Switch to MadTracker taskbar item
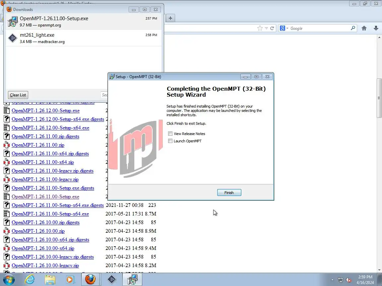Screen dimensions: 382x286 coord(111,279)
